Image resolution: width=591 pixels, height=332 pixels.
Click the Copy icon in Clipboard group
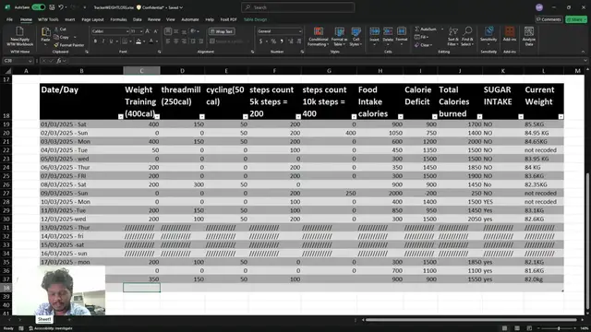(56, 37)
